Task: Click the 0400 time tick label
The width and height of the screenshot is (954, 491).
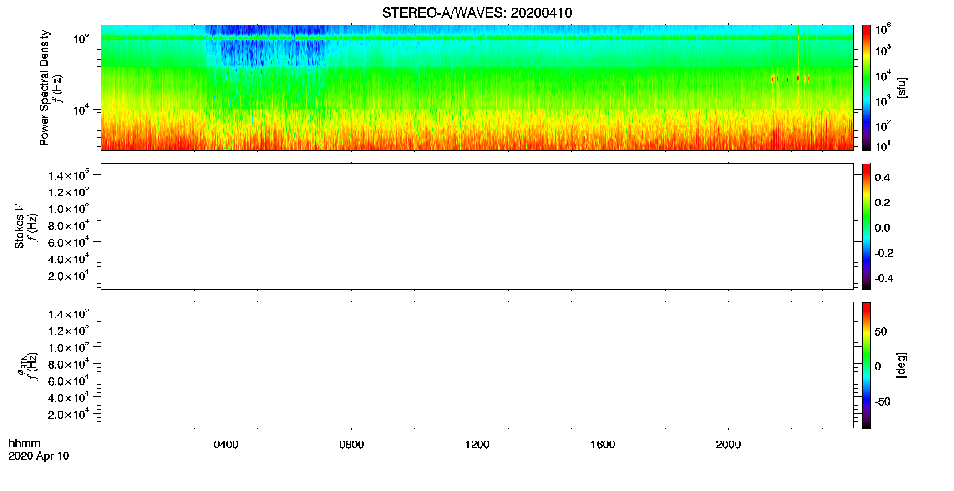Action: pyautogui.click(x=226, y=445)
